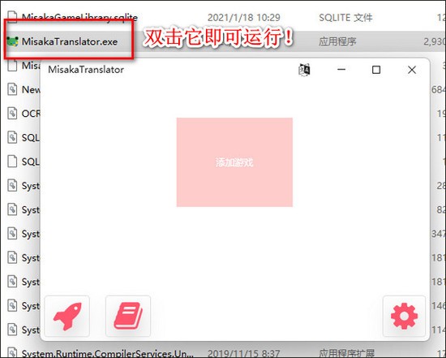
Task: Click the MisakaTranslator.exe frog icon
Action: pos(12,41)
